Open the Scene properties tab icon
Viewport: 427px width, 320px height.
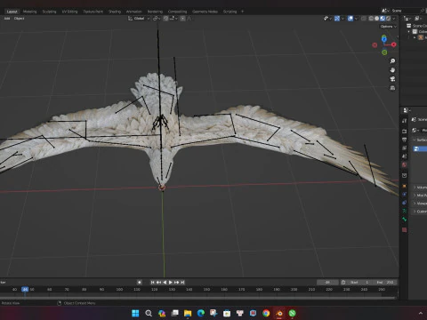pyautogui.click(x=404, y=156)
